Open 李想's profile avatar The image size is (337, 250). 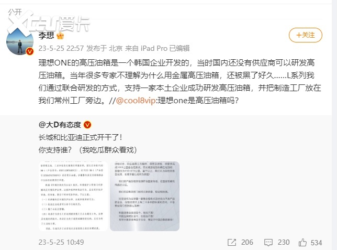(x=20, y=41)
